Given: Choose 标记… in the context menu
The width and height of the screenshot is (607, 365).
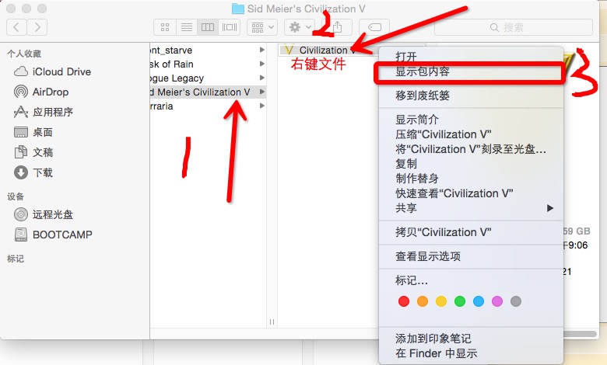Looking at the screenshot, I should (471, 280).
